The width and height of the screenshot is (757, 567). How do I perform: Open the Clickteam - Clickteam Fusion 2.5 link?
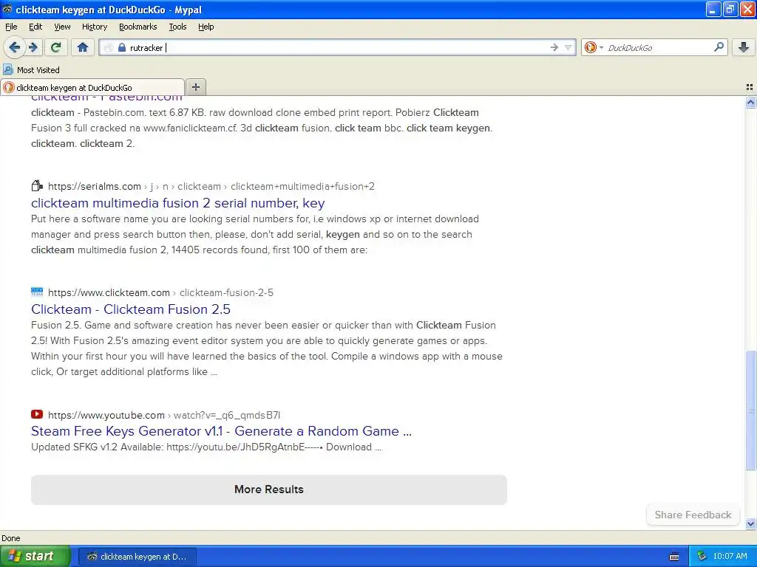[131, 309]
